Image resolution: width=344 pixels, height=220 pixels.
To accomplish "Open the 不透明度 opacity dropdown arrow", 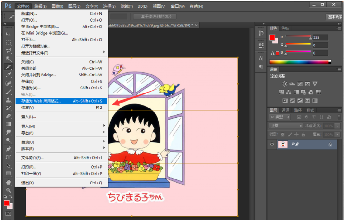I will tap(337, 126).
